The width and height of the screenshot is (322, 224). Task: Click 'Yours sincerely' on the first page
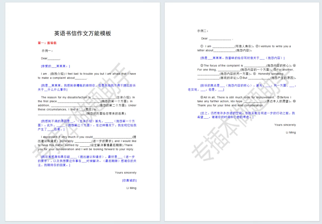coord(126,173)
